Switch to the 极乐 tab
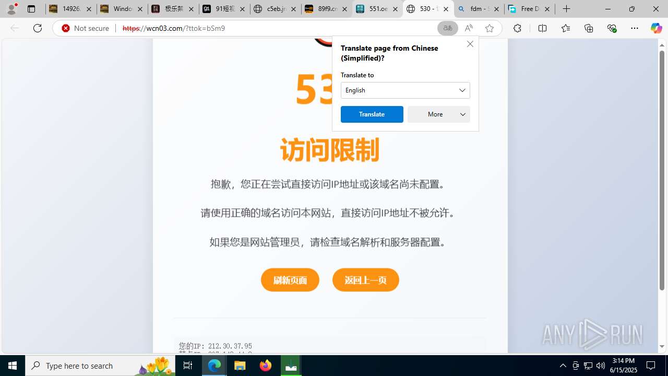 [173, 9]
